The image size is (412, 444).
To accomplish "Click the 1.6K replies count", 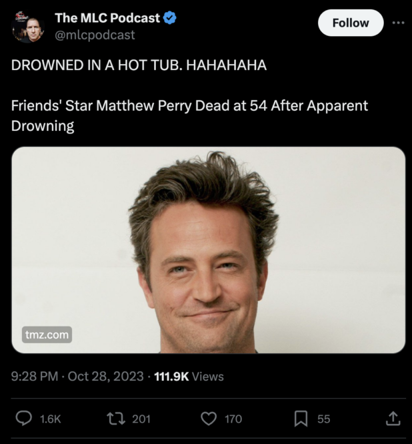I will click(x=51, y=419).
